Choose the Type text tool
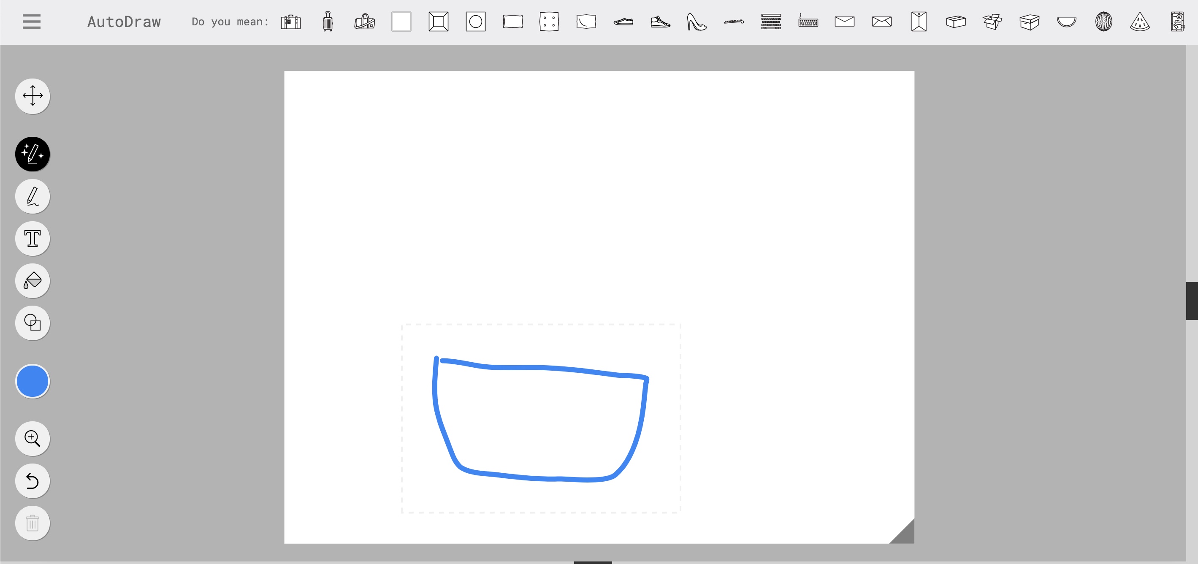 point(33,239)
